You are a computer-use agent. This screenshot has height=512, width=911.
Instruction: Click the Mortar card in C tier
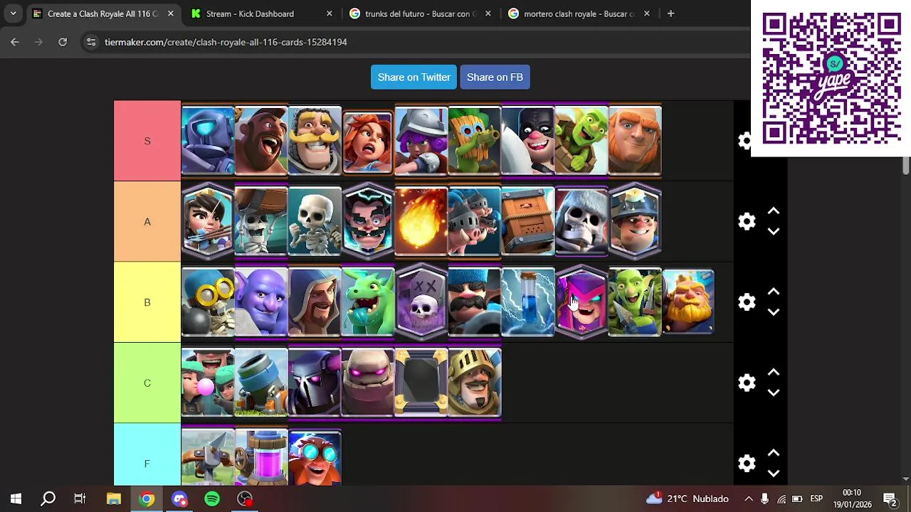coord(261,383)
